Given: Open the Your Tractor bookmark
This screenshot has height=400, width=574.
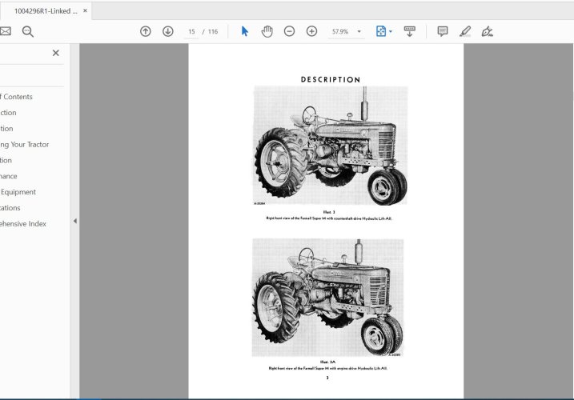Looking at the screenshot, I should [25, 145].
